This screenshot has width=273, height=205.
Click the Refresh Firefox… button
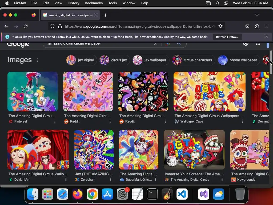pyautogui.click(x=227, y=37)
